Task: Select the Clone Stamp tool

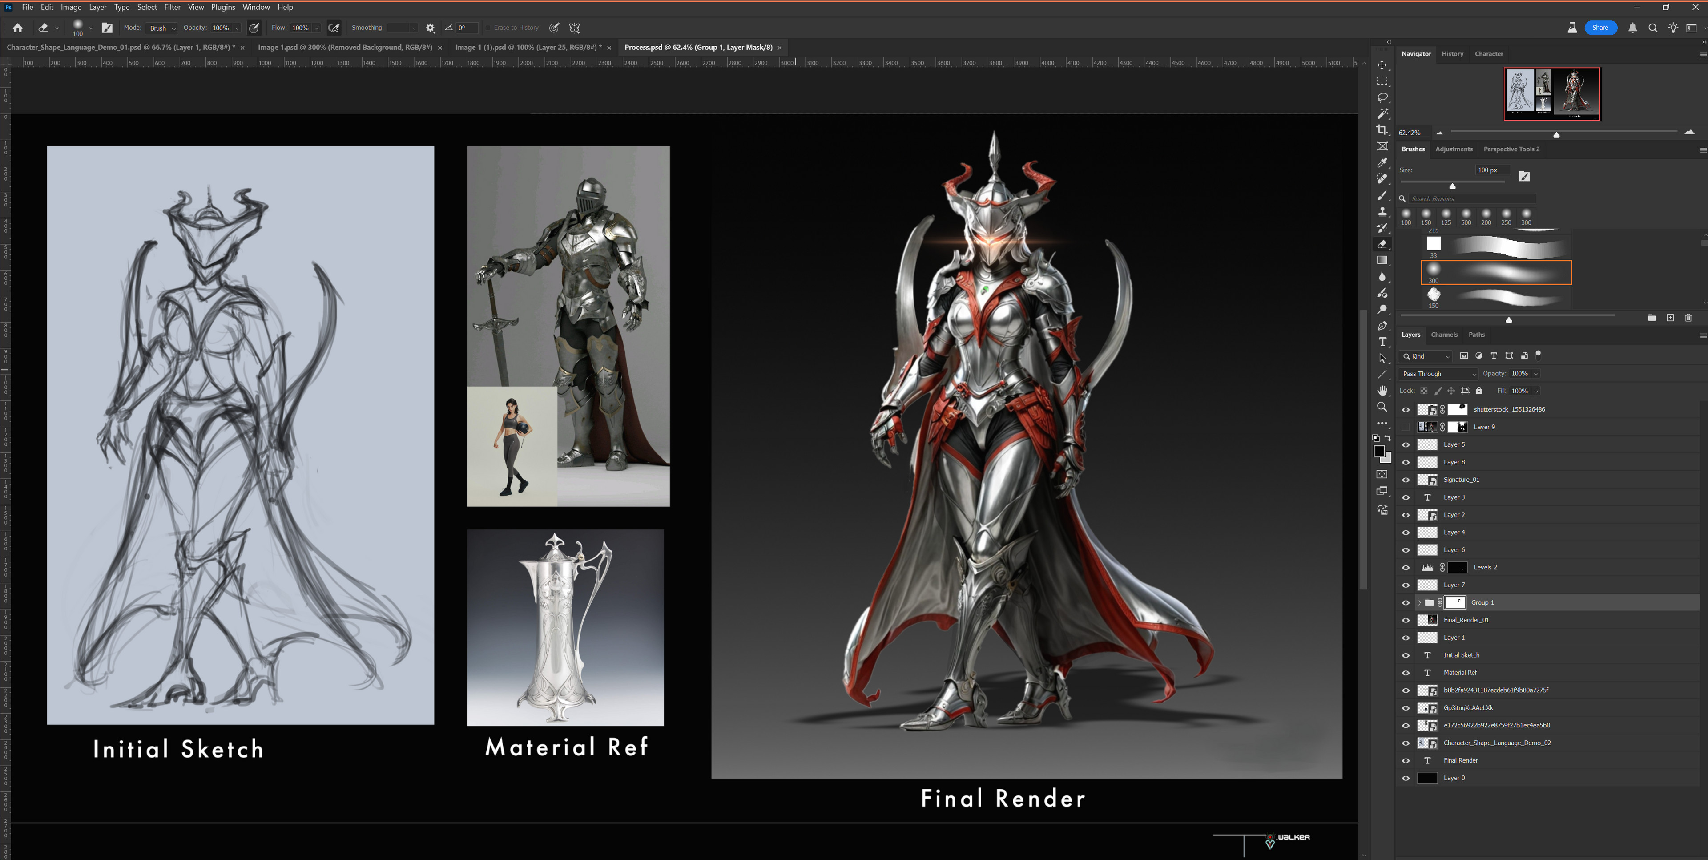Action: [1382, 211]
